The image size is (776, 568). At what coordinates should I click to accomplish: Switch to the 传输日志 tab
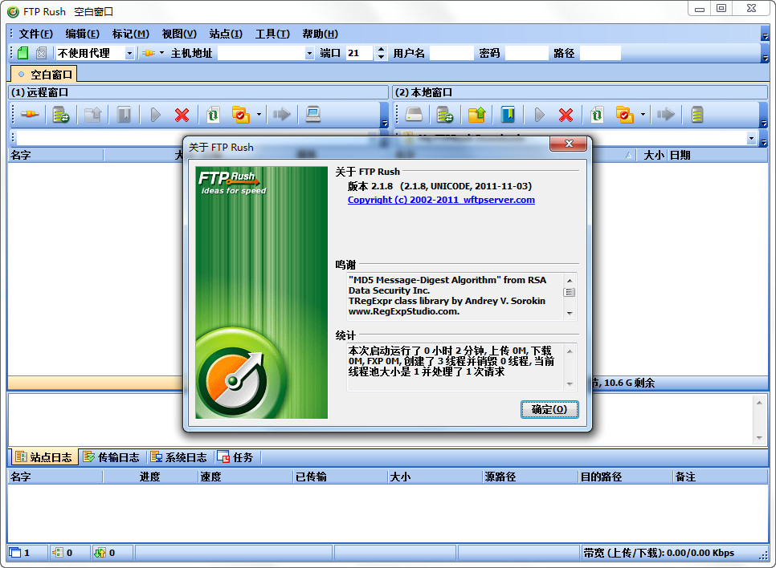click(112, 457)
